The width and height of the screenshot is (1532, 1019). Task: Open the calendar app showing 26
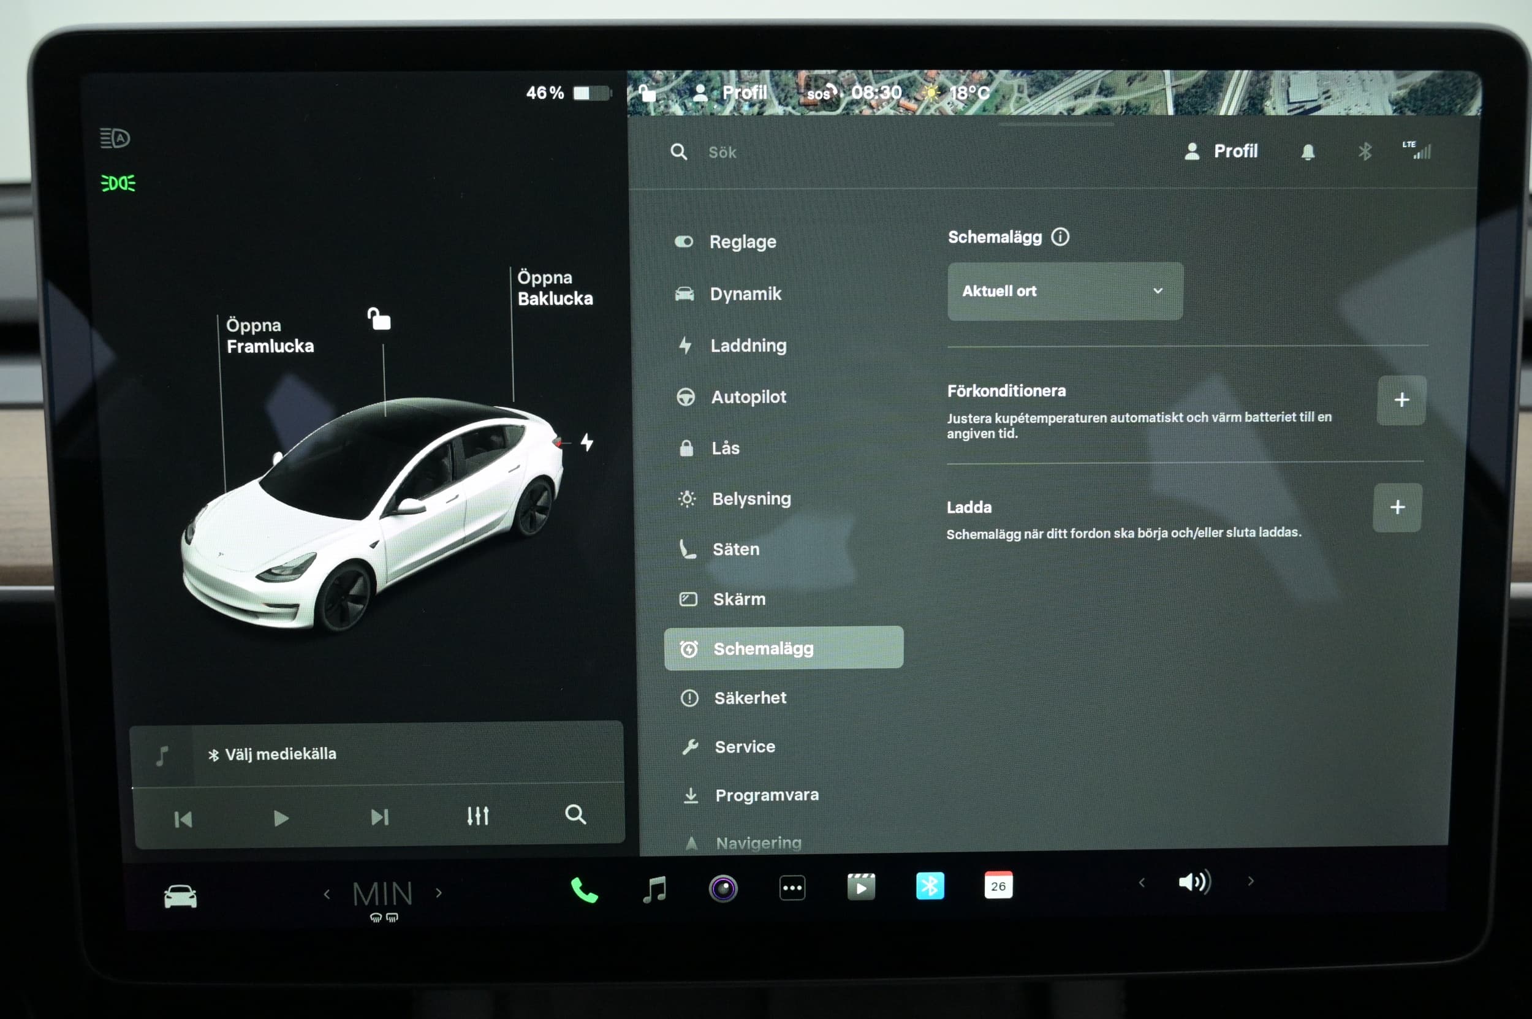point(998,885)
